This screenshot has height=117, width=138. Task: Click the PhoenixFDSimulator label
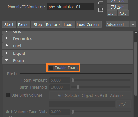pos(26,7)
